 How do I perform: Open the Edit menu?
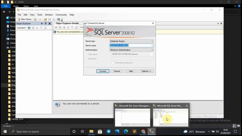(x=25, y=15)
